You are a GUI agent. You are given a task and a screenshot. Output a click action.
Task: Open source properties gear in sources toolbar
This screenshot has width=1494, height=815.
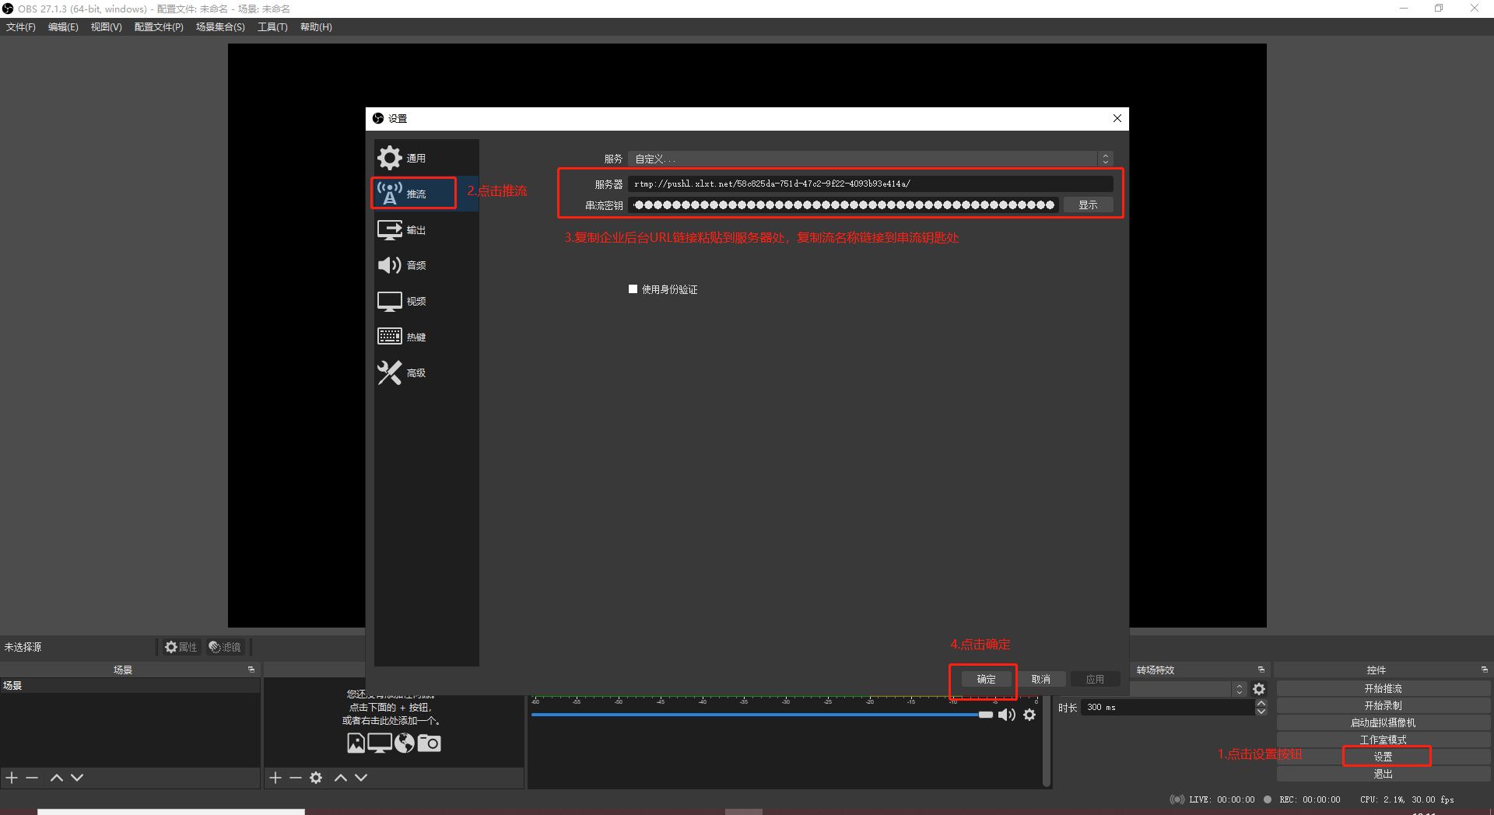coord(316,778)
